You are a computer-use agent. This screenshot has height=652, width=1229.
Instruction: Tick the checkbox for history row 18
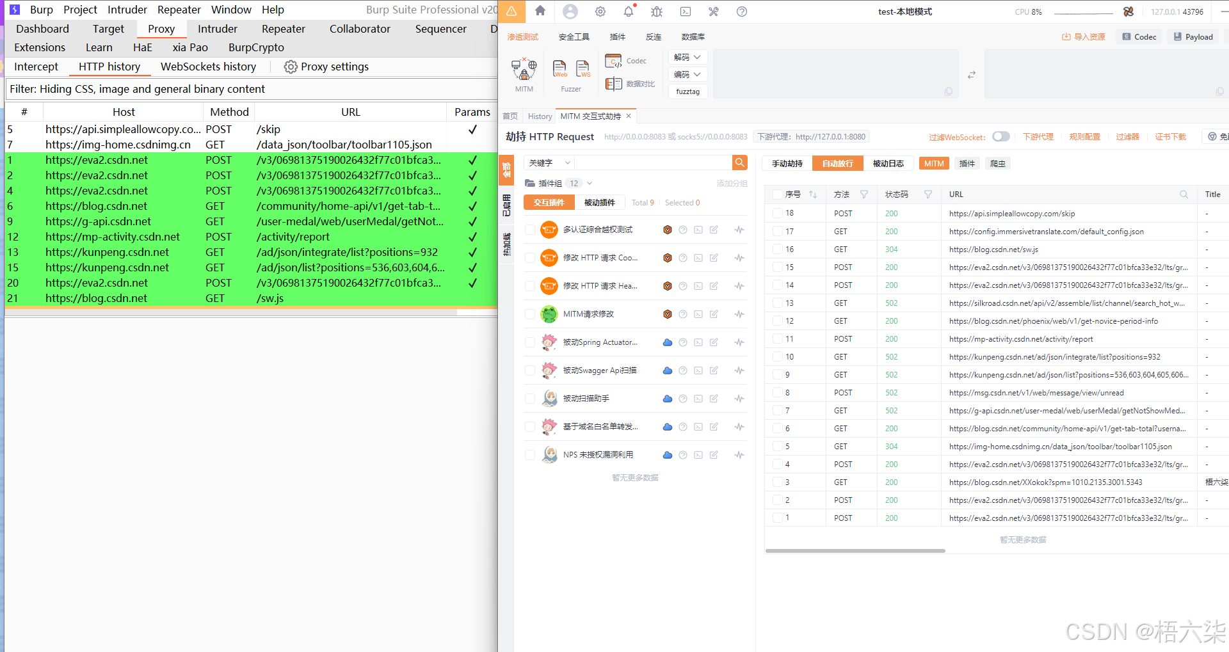[777, 213]
